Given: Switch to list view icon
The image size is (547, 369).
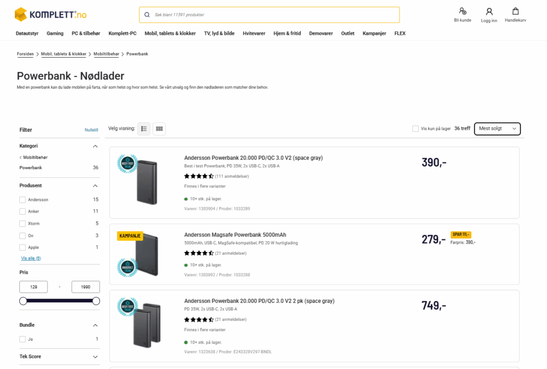Looking at the screenshot, I should (x=144, y=129).
